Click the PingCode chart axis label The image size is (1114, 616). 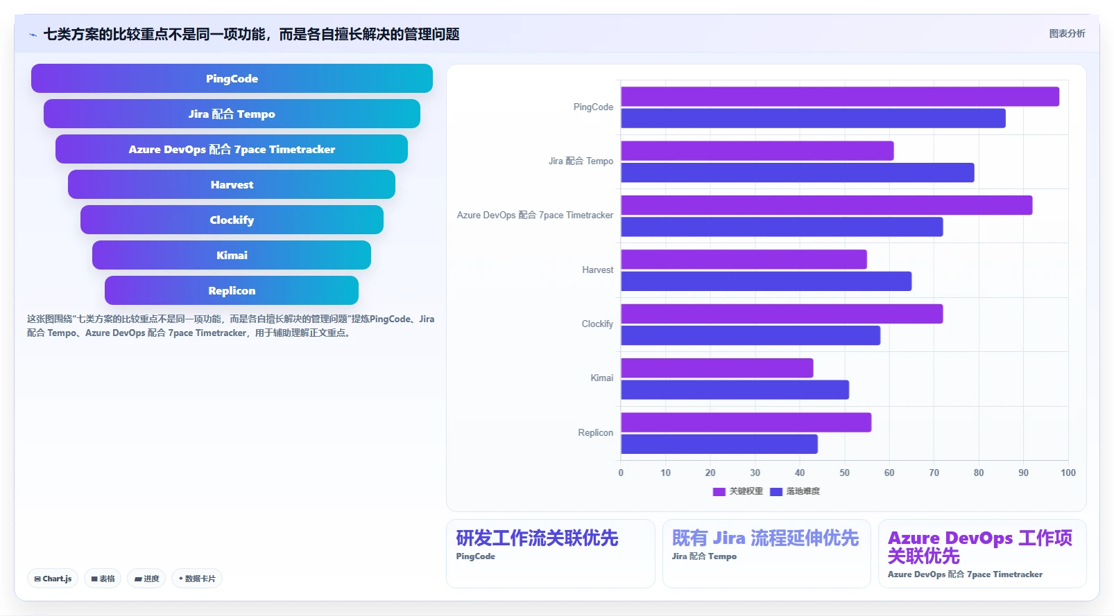click(x=593, y=107)
